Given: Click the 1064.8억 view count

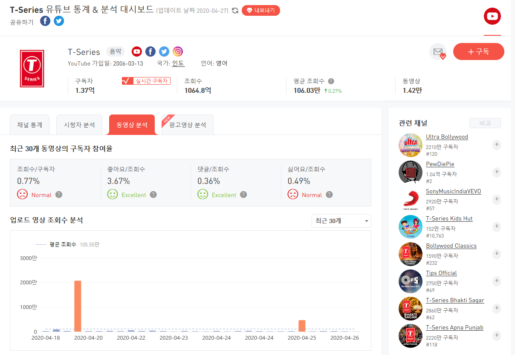Looking at the screenshot, I should coord(198,90).
